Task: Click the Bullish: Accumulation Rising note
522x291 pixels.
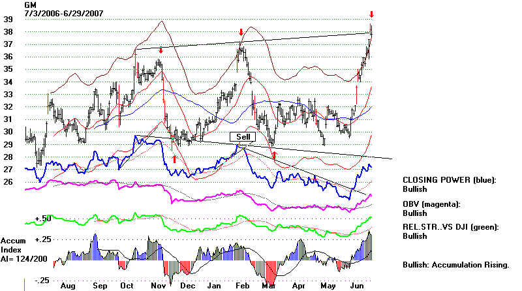Action: (x=456, y=265)
